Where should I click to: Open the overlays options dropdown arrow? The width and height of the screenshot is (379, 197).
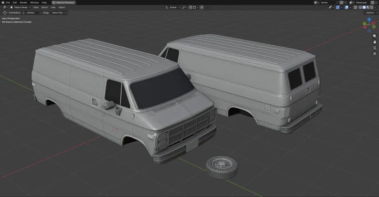click(x=350, y=7)
